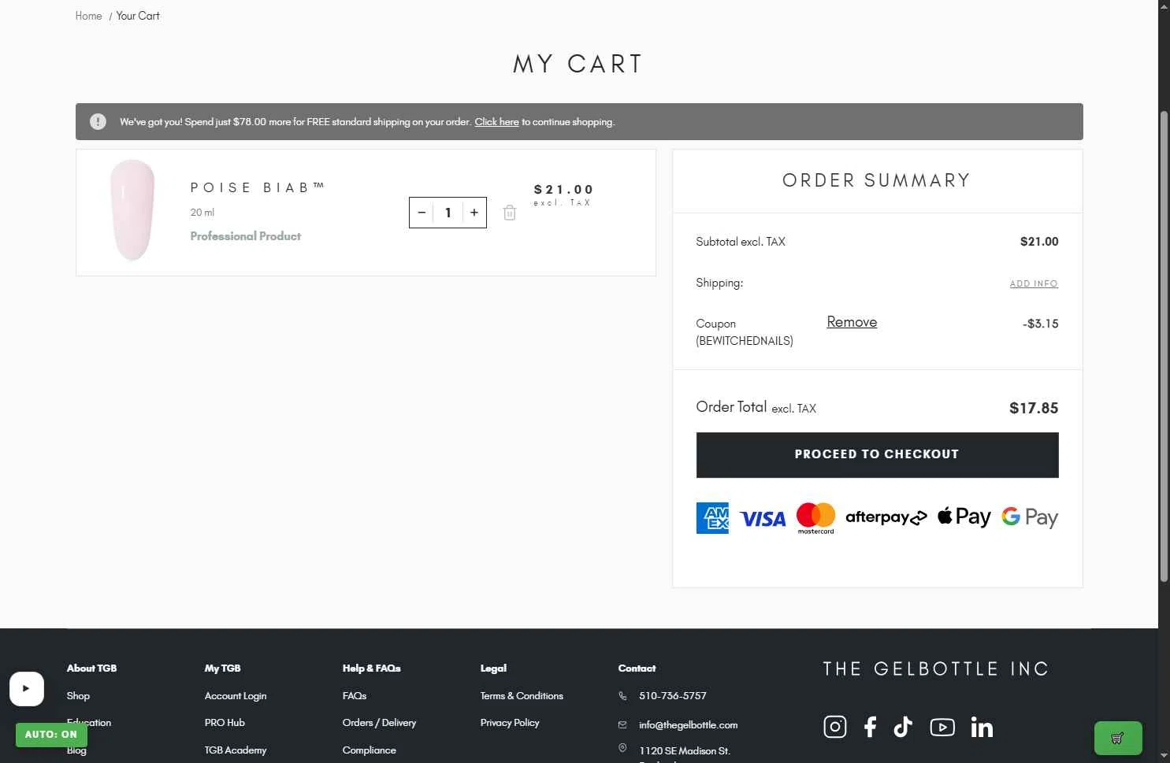Click THE GELBOTTLE INC footer logo

936,669
